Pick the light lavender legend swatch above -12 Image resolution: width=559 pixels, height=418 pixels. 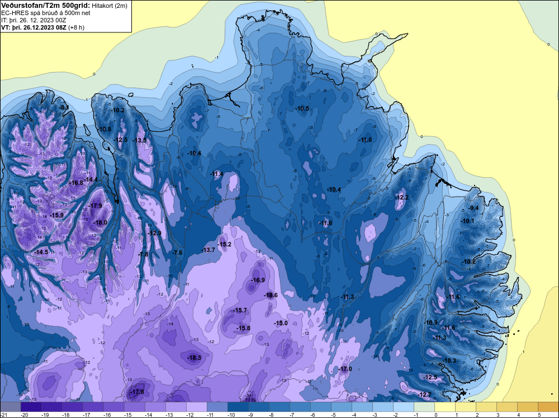196,407
